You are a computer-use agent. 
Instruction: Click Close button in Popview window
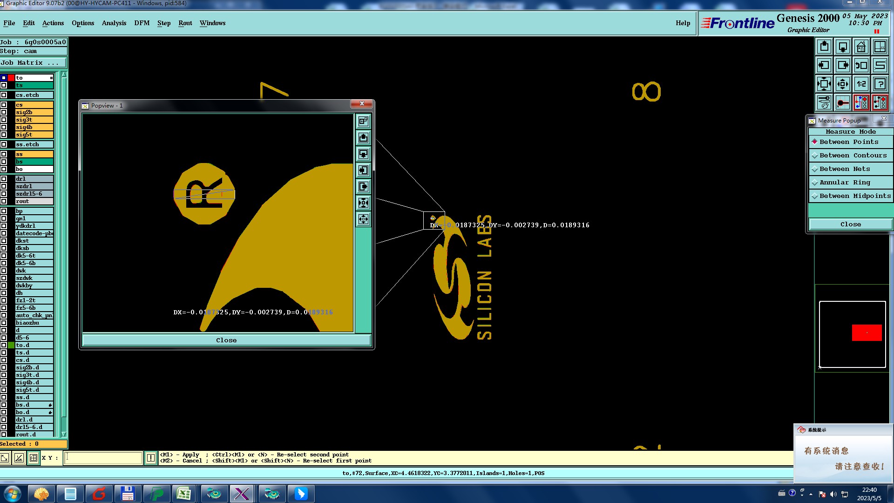coord(226,340)
